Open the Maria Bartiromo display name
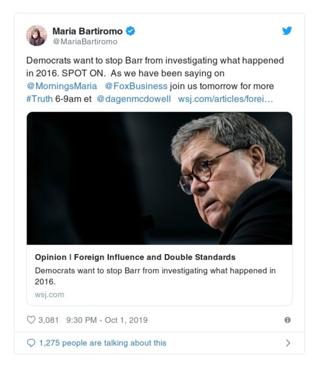319x373 pixels. [x=88, y=31]
